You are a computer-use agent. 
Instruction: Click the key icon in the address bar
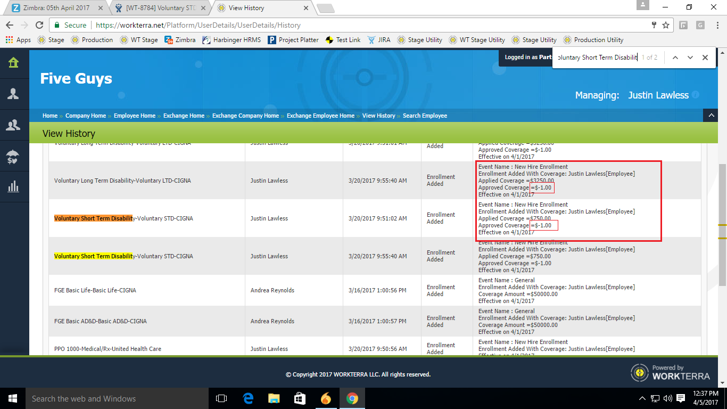(654, 25)
